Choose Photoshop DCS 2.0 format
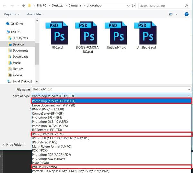Screen dimensions: 193x173 click(111, 126)
